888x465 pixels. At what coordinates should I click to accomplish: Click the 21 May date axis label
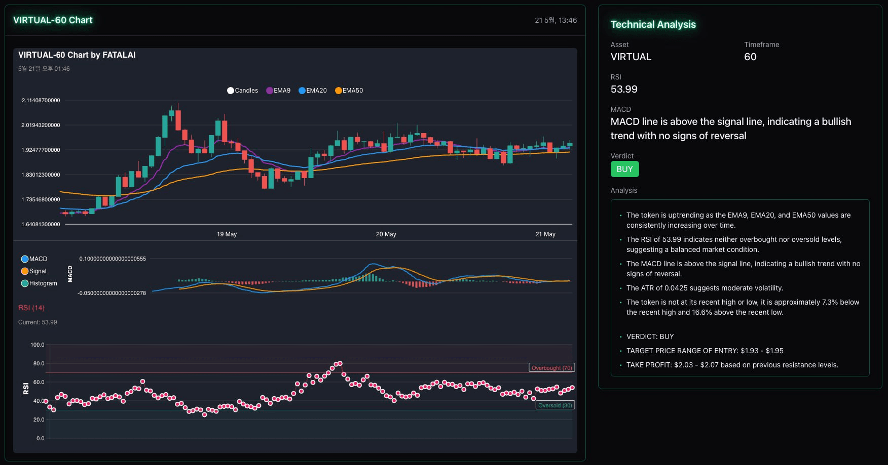pyautogui.click(x=545, y=234)
